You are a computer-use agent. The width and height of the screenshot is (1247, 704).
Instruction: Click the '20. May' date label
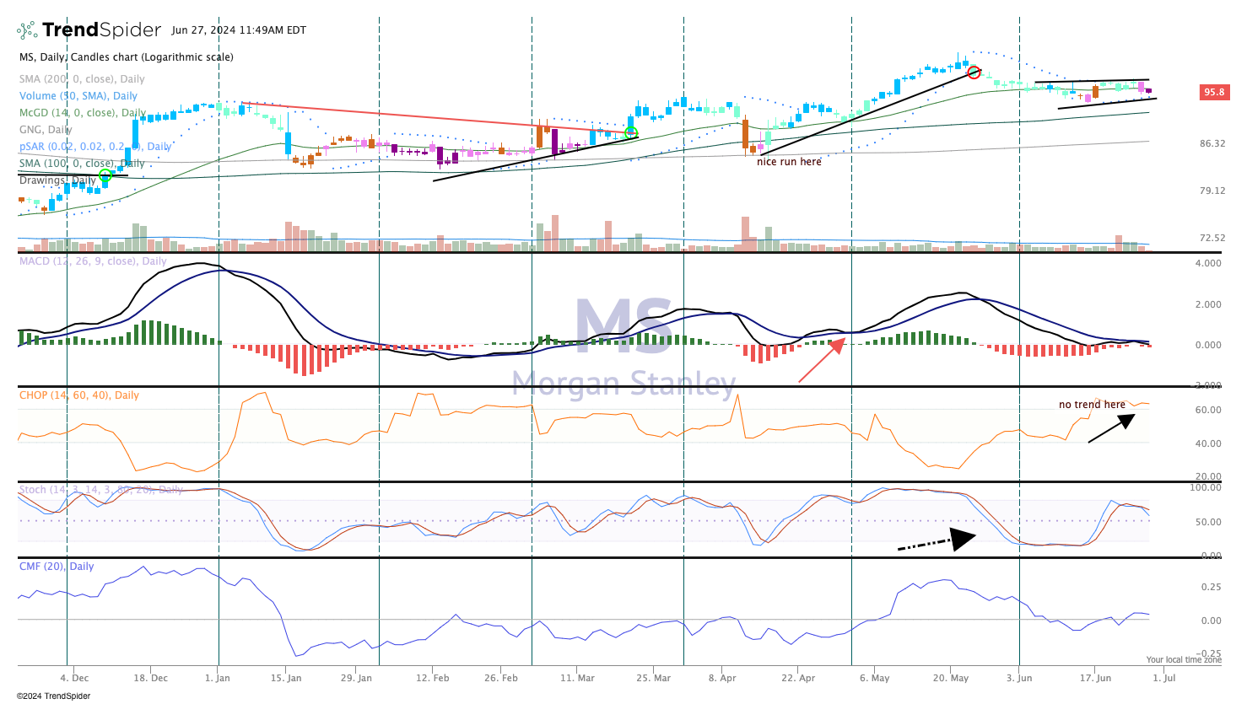click(951, 678)
